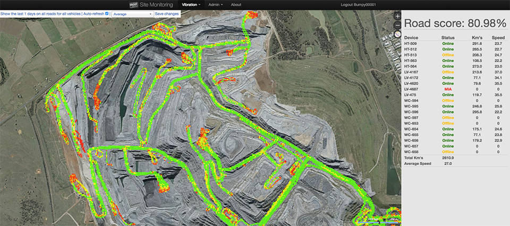The height and width of the screenshot is (226, 510).
Task: Select device HT-509 in the table
Action: 454,43
